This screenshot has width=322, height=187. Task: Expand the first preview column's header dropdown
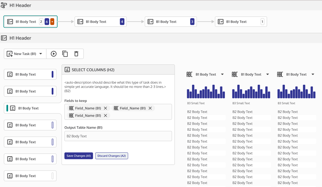[x=222, y=74]
